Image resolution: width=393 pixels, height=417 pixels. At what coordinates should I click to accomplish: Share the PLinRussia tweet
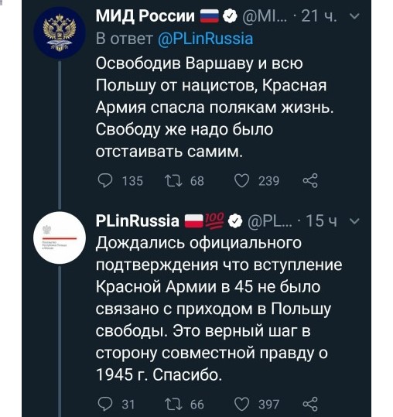coord(310,404)
